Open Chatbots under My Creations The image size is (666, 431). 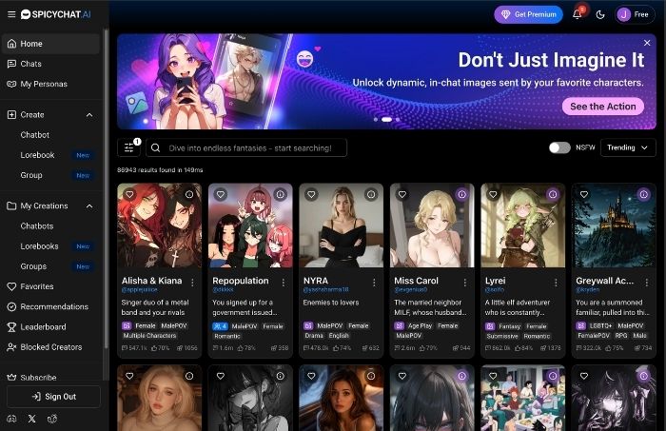pyautogui.click(x=37, y=225)
